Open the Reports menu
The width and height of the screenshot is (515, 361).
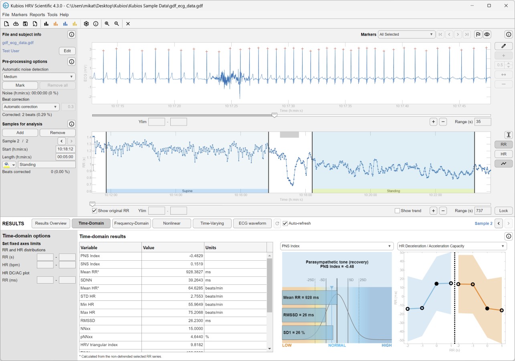37,14
